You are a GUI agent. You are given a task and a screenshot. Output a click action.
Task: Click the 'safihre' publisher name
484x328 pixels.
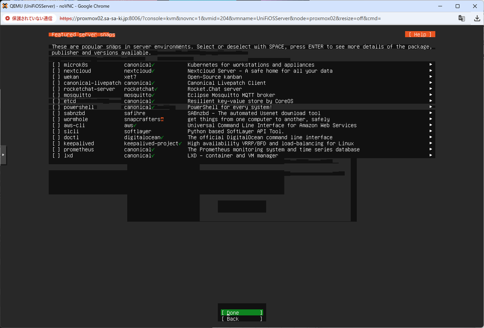[x=135, y=113]
